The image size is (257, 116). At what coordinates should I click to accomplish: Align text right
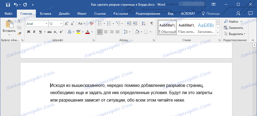pos(112,32)
